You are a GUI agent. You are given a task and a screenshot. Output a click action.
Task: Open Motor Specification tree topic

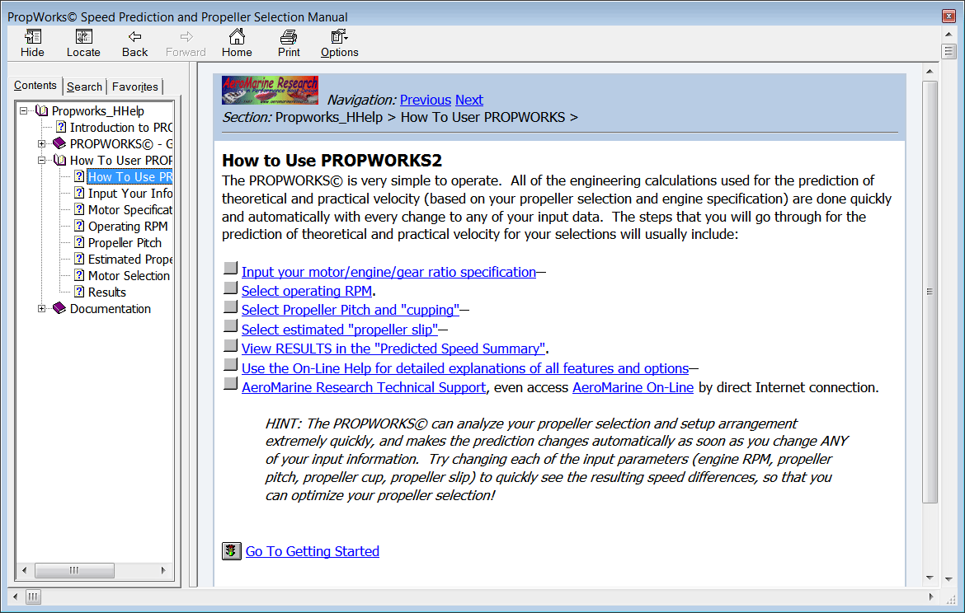pyautogui.click(x=129, y=210)
